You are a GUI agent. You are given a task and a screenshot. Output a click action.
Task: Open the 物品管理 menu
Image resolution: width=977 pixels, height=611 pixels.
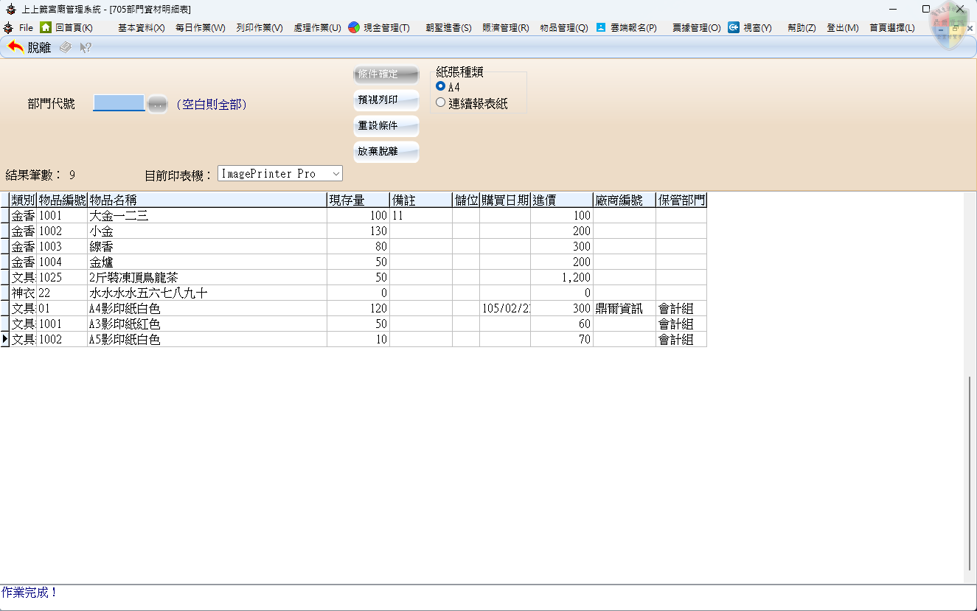coord(563,27)
